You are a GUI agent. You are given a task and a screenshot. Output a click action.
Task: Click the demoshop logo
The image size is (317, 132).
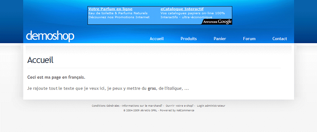coord(50,36)
